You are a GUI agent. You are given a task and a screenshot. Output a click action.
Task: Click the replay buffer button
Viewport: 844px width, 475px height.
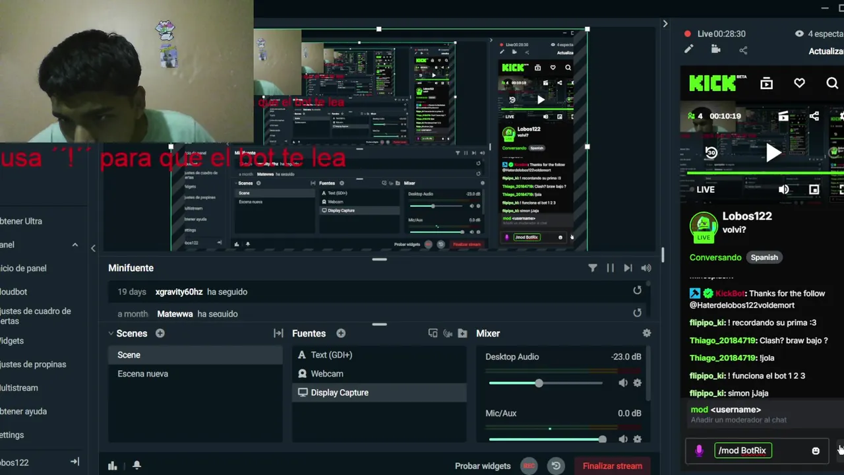click(x=556, y=466)
